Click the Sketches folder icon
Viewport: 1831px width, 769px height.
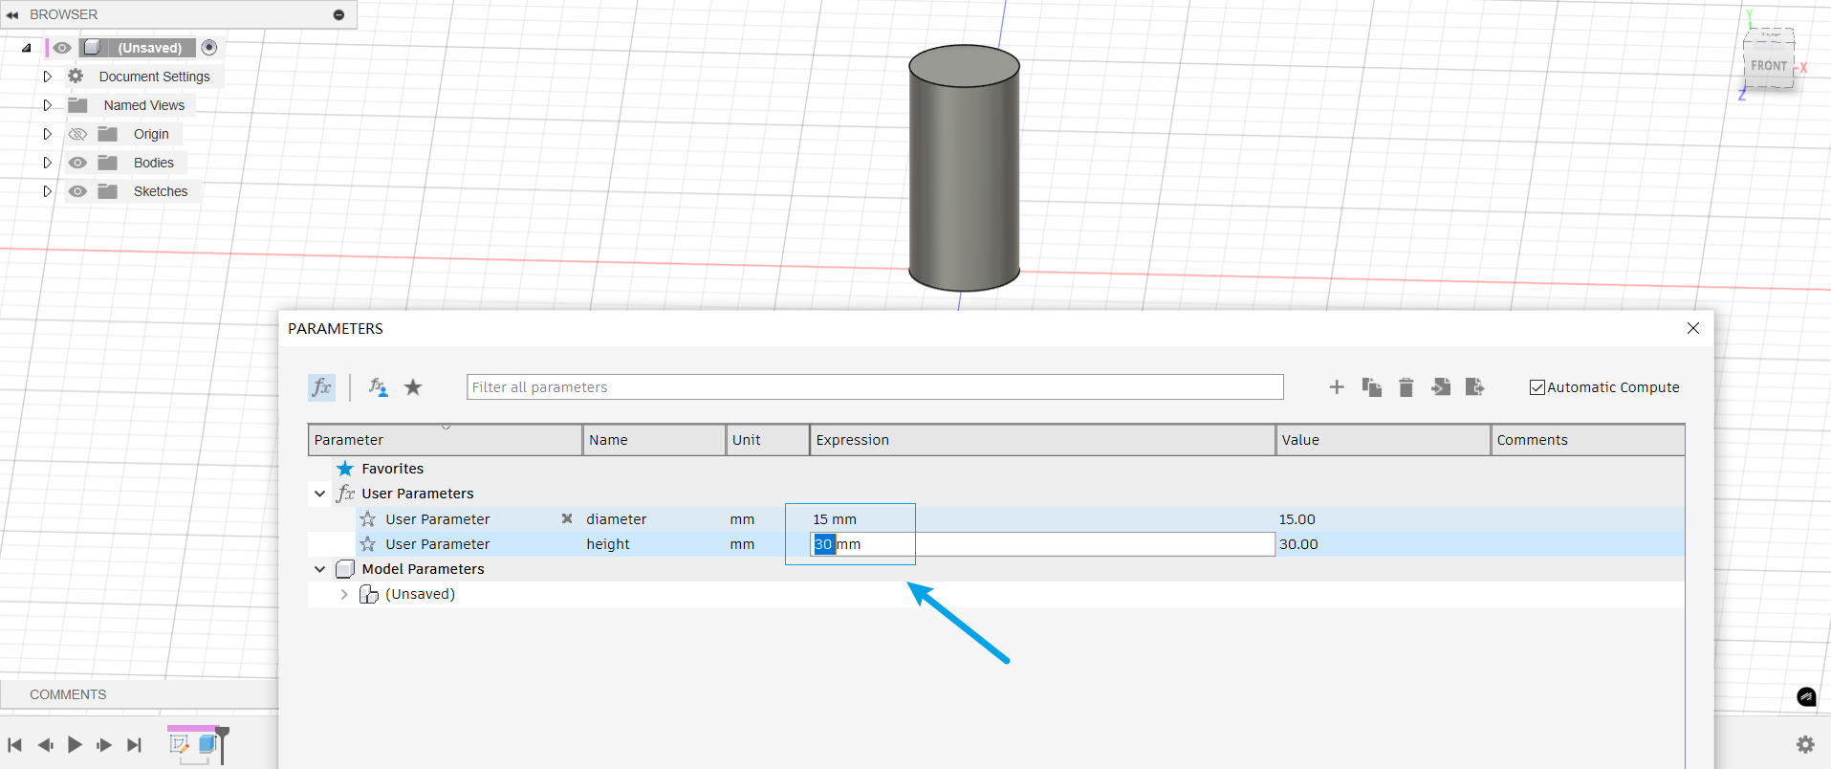(108, 191)
